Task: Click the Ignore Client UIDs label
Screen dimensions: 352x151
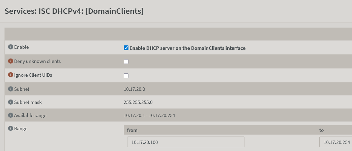Action: [33, 75]
